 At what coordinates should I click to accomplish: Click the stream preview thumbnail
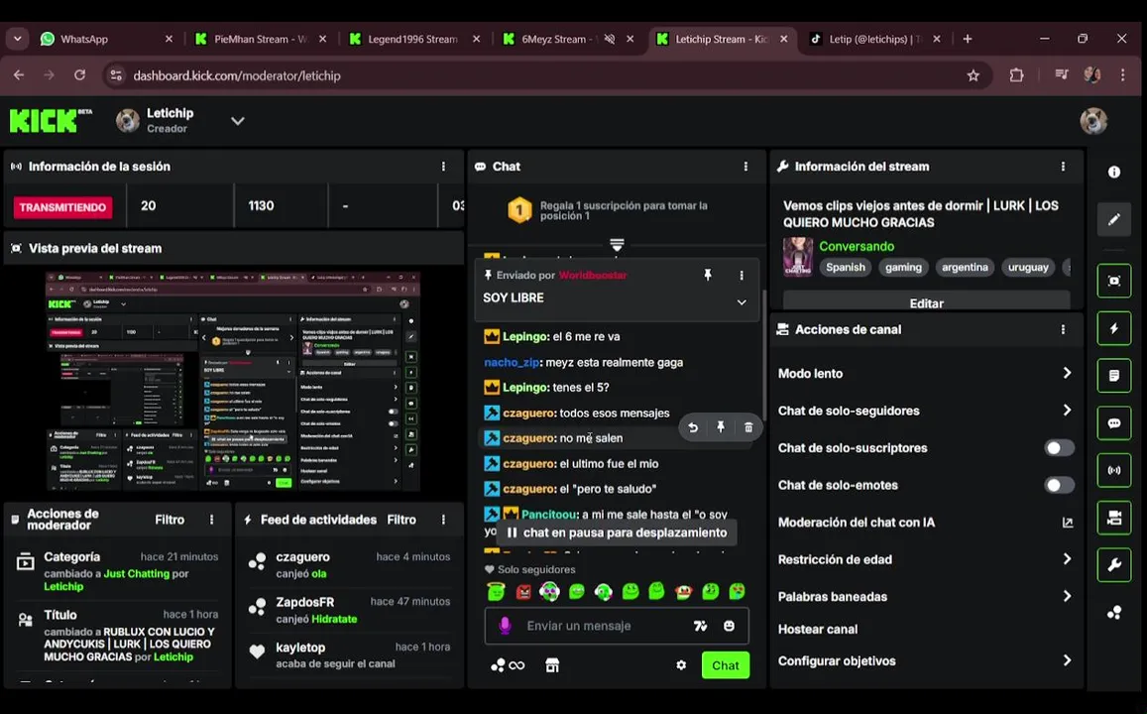[x=233, y=381]
